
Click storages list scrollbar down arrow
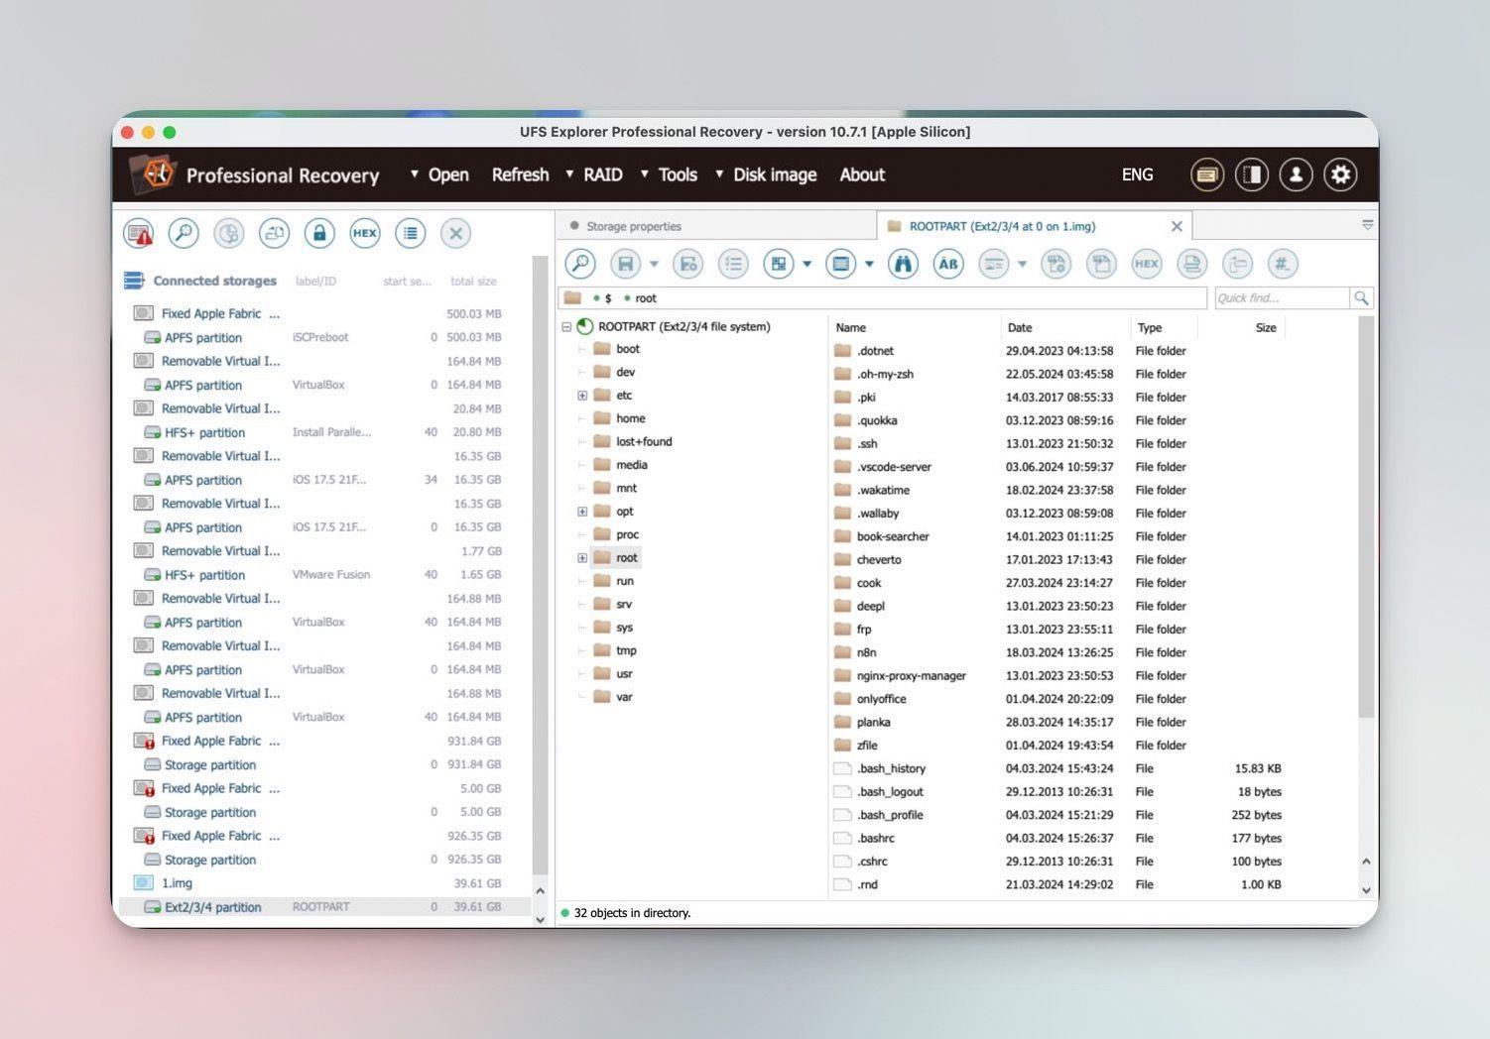tap(541, 919)
